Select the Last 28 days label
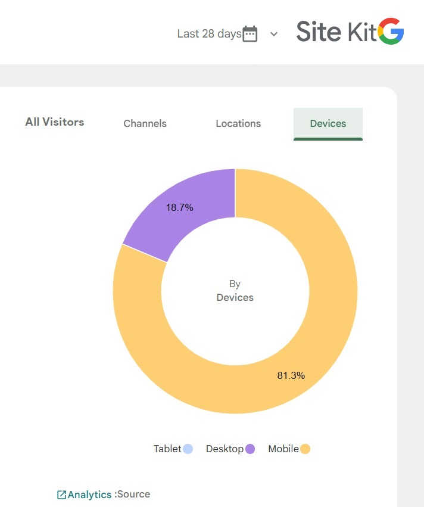Image resolution: width=424 pixels, height=507 pixels. (209, 33)
